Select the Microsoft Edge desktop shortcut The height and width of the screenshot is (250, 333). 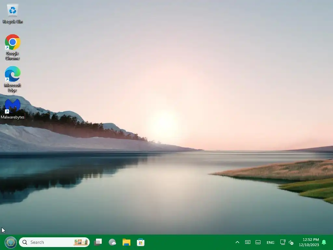click(13, 79)
